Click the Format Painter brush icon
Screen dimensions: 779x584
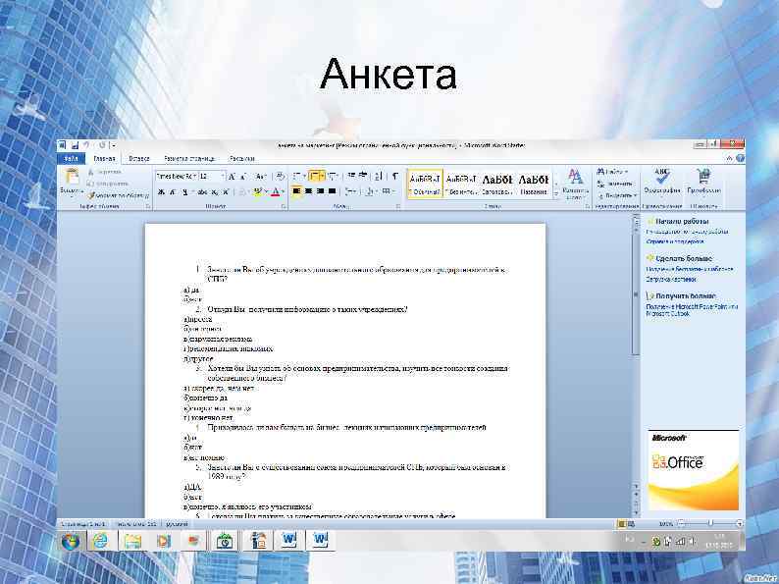91,195
